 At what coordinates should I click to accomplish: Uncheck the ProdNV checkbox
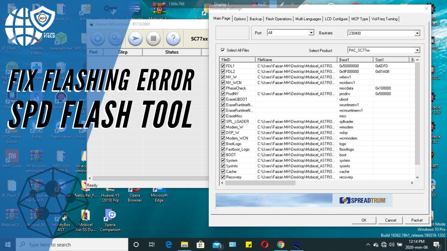click(x=223, y=94)
